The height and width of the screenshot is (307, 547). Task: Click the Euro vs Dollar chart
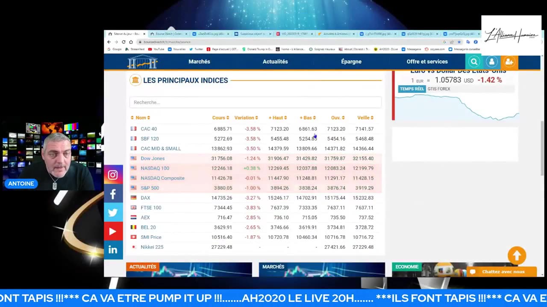point(456,107)
